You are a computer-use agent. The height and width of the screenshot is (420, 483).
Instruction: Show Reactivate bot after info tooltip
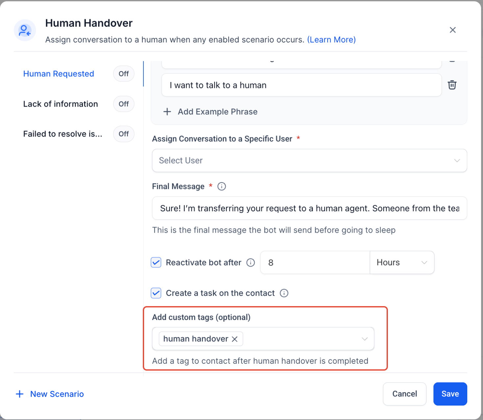coord(251,262)
